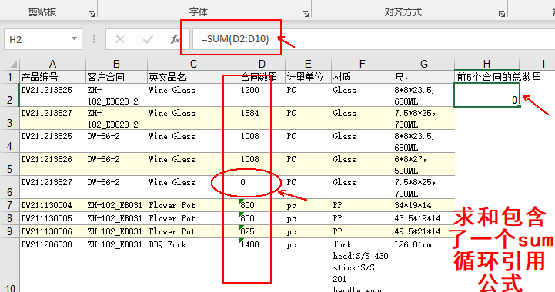Select column D header
This screenshot has width=555, height=292.
(262, 64)
